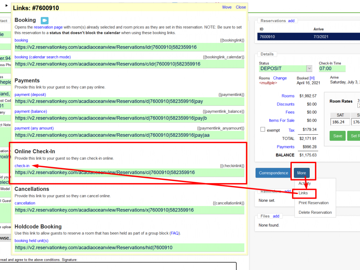Click the Change rooms link
Viewport: 360px width, 270px height.
280,78
